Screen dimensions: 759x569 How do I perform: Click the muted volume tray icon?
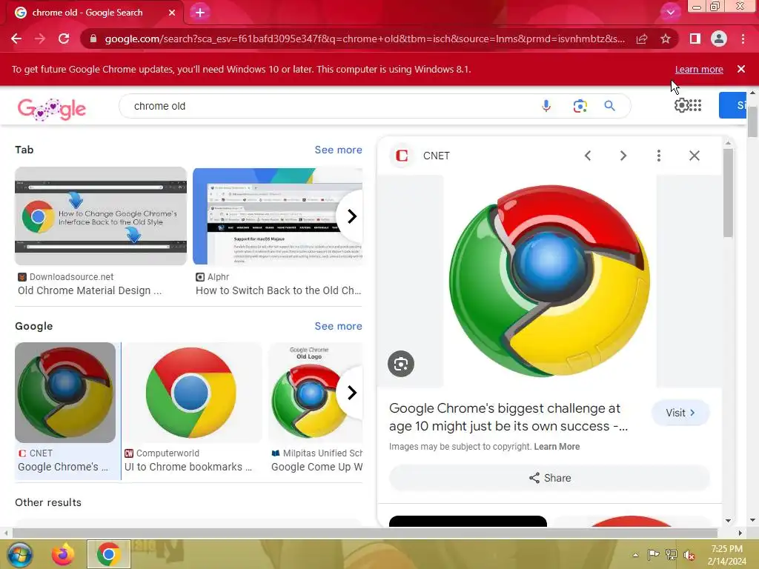pyautogui.click(x=689, y=555)
